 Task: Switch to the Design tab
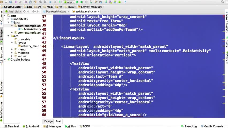click(48, 121)
